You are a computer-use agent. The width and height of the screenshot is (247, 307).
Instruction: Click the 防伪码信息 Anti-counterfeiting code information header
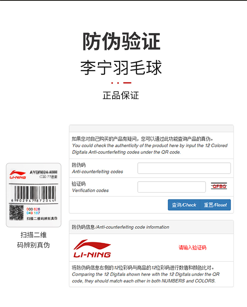coord(120,227)
